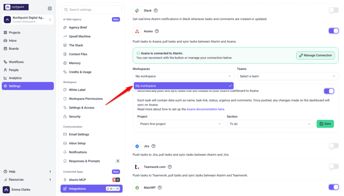Click the Search settings input field

[91, 10]
